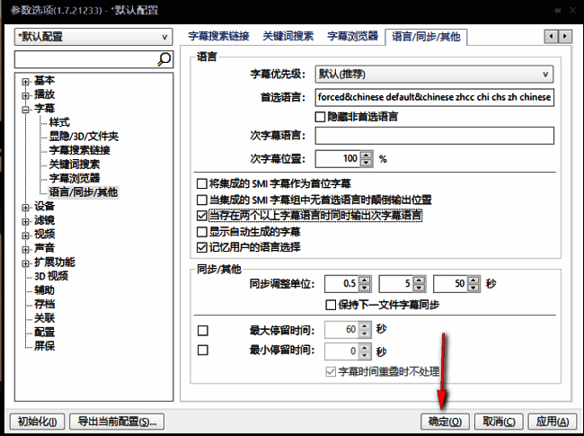Enable 隐藏非首选语言 checkbox
Image resolution: width=584 pixels, height=436 pixels.
click(x=319, y=116)
